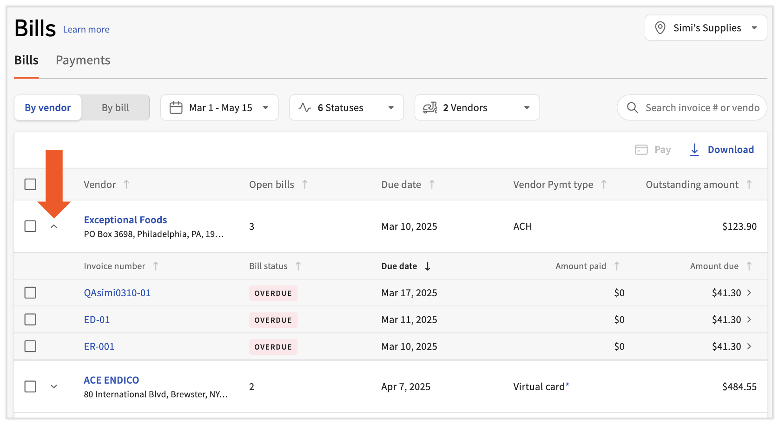Viewport: 779px width, 425px height.
Task: Sort by Outstanding amount arrow
Action: pyautogui.click(x=749, y=185)
